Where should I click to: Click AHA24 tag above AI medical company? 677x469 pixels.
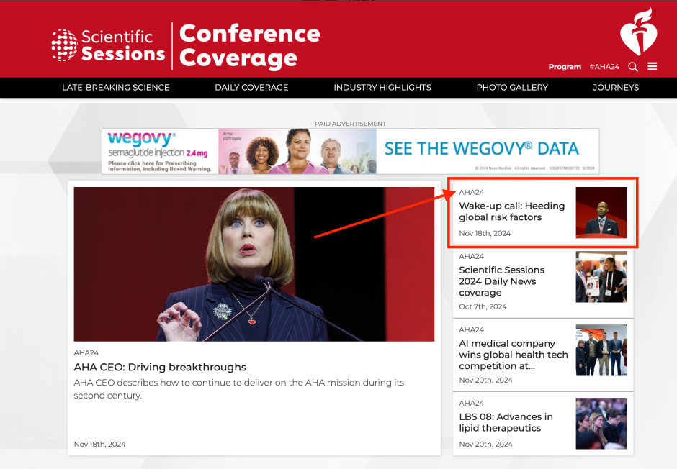pos(472,329)
